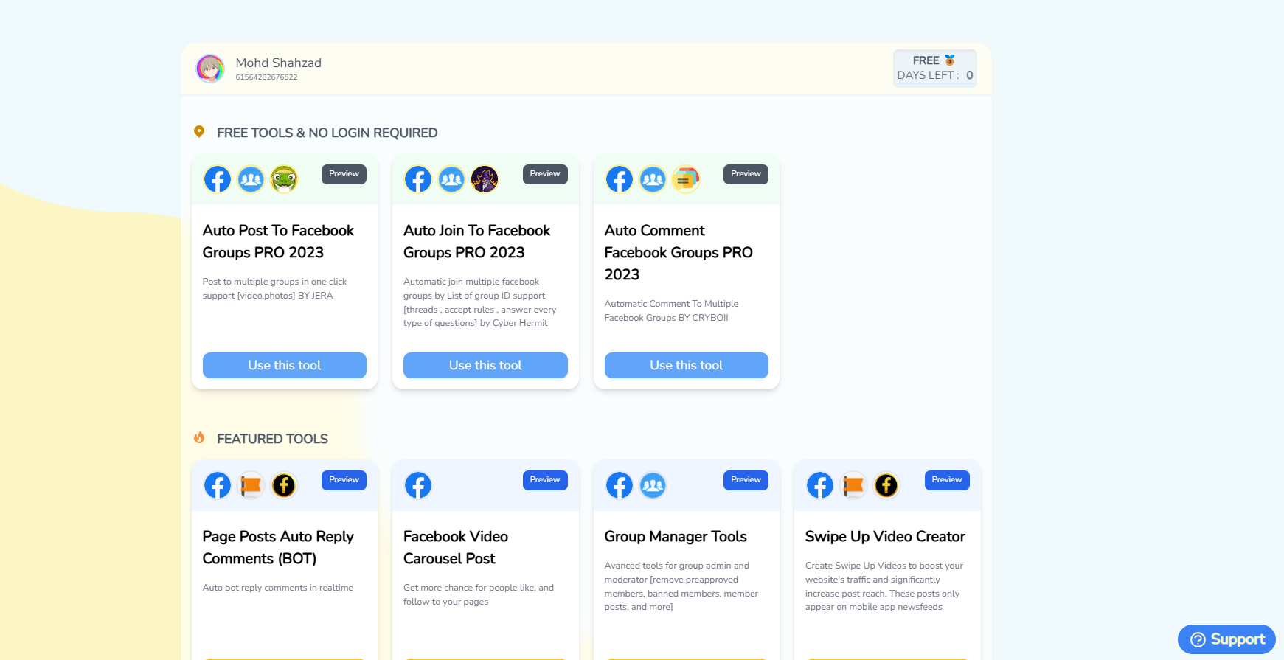Preview the Swipe Up Video Creator tool
The height and width of the screenshot is (660, 1284).
click(947, 480)
